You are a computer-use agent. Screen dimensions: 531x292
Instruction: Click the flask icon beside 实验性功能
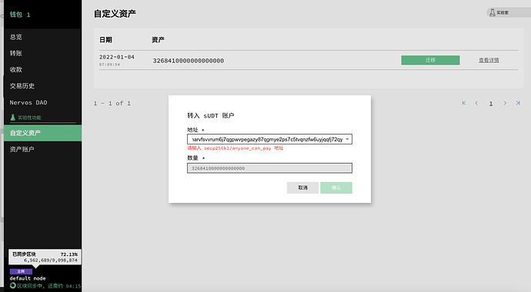(x=13, y=118)
